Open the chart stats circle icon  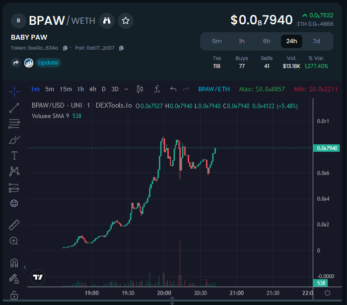coord(29,63)
